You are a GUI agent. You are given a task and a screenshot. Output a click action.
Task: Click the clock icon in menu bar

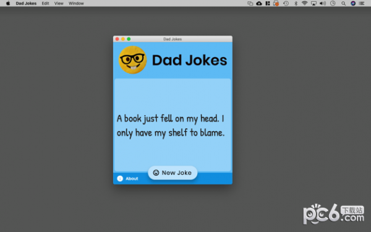coord(333,3)
